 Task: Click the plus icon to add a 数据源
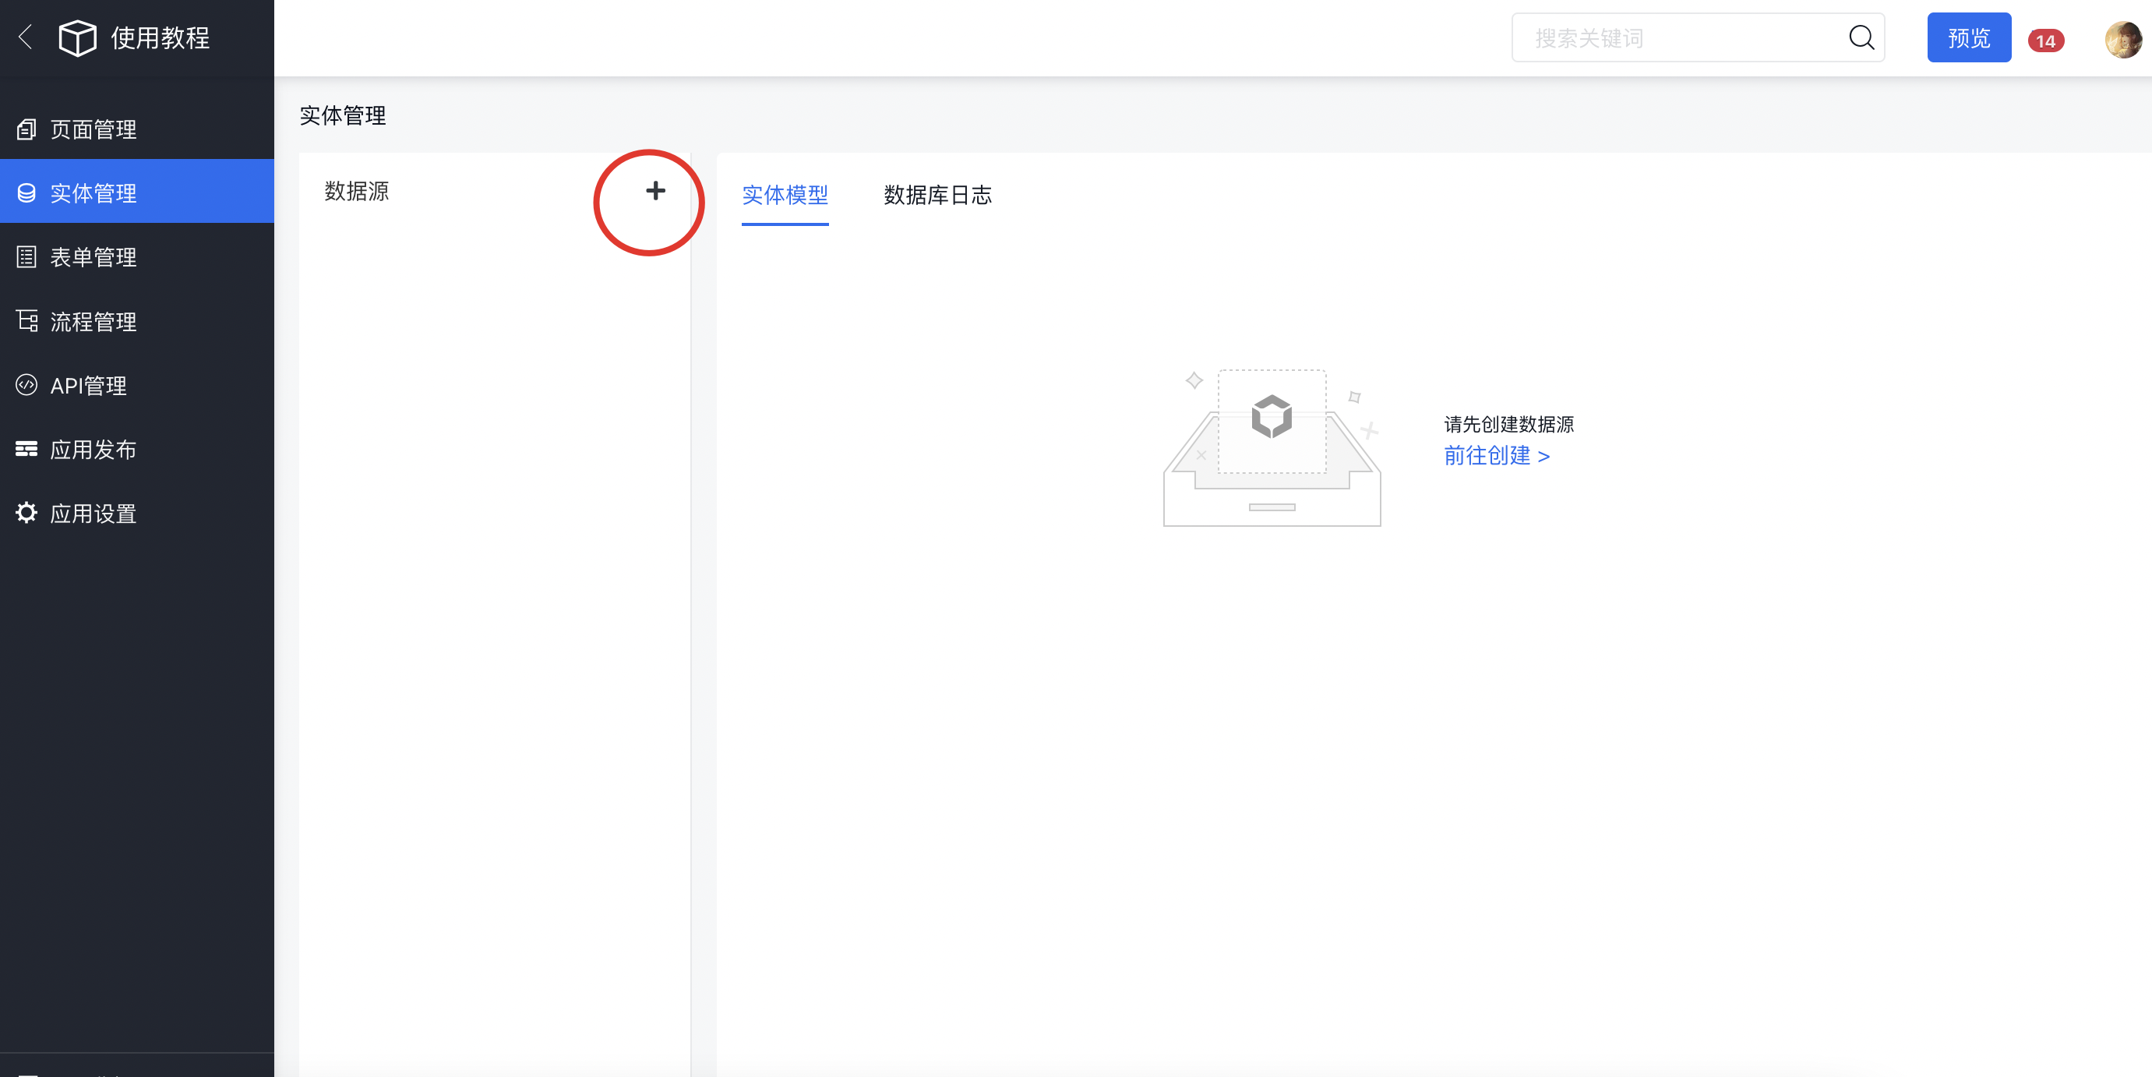pos(655,192)
